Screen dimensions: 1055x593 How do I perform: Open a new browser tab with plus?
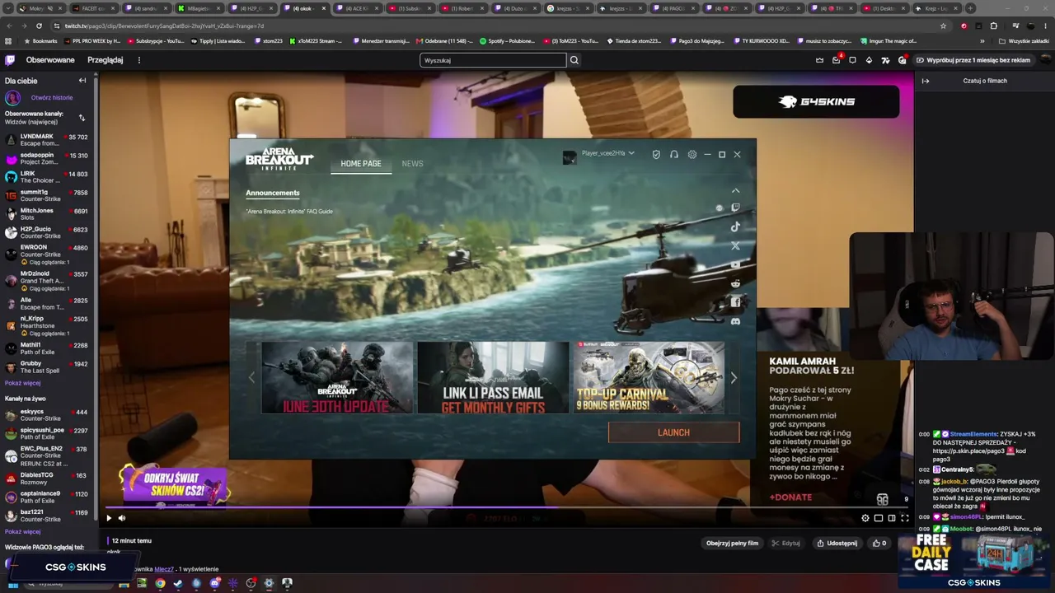coord(970,8)
